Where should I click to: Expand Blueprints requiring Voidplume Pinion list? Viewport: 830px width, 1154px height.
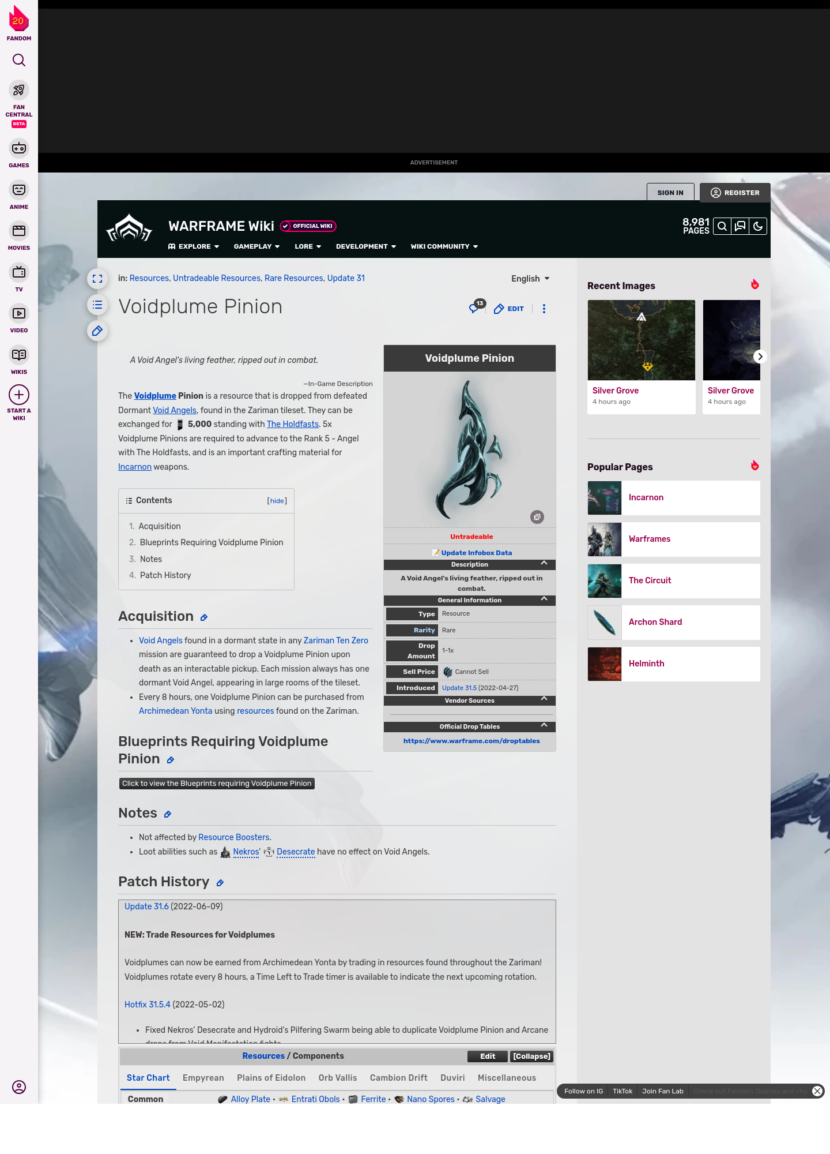(217, 784)
